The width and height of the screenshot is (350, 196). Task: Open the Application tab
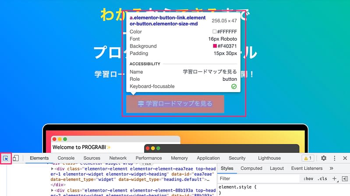(208, 158)
